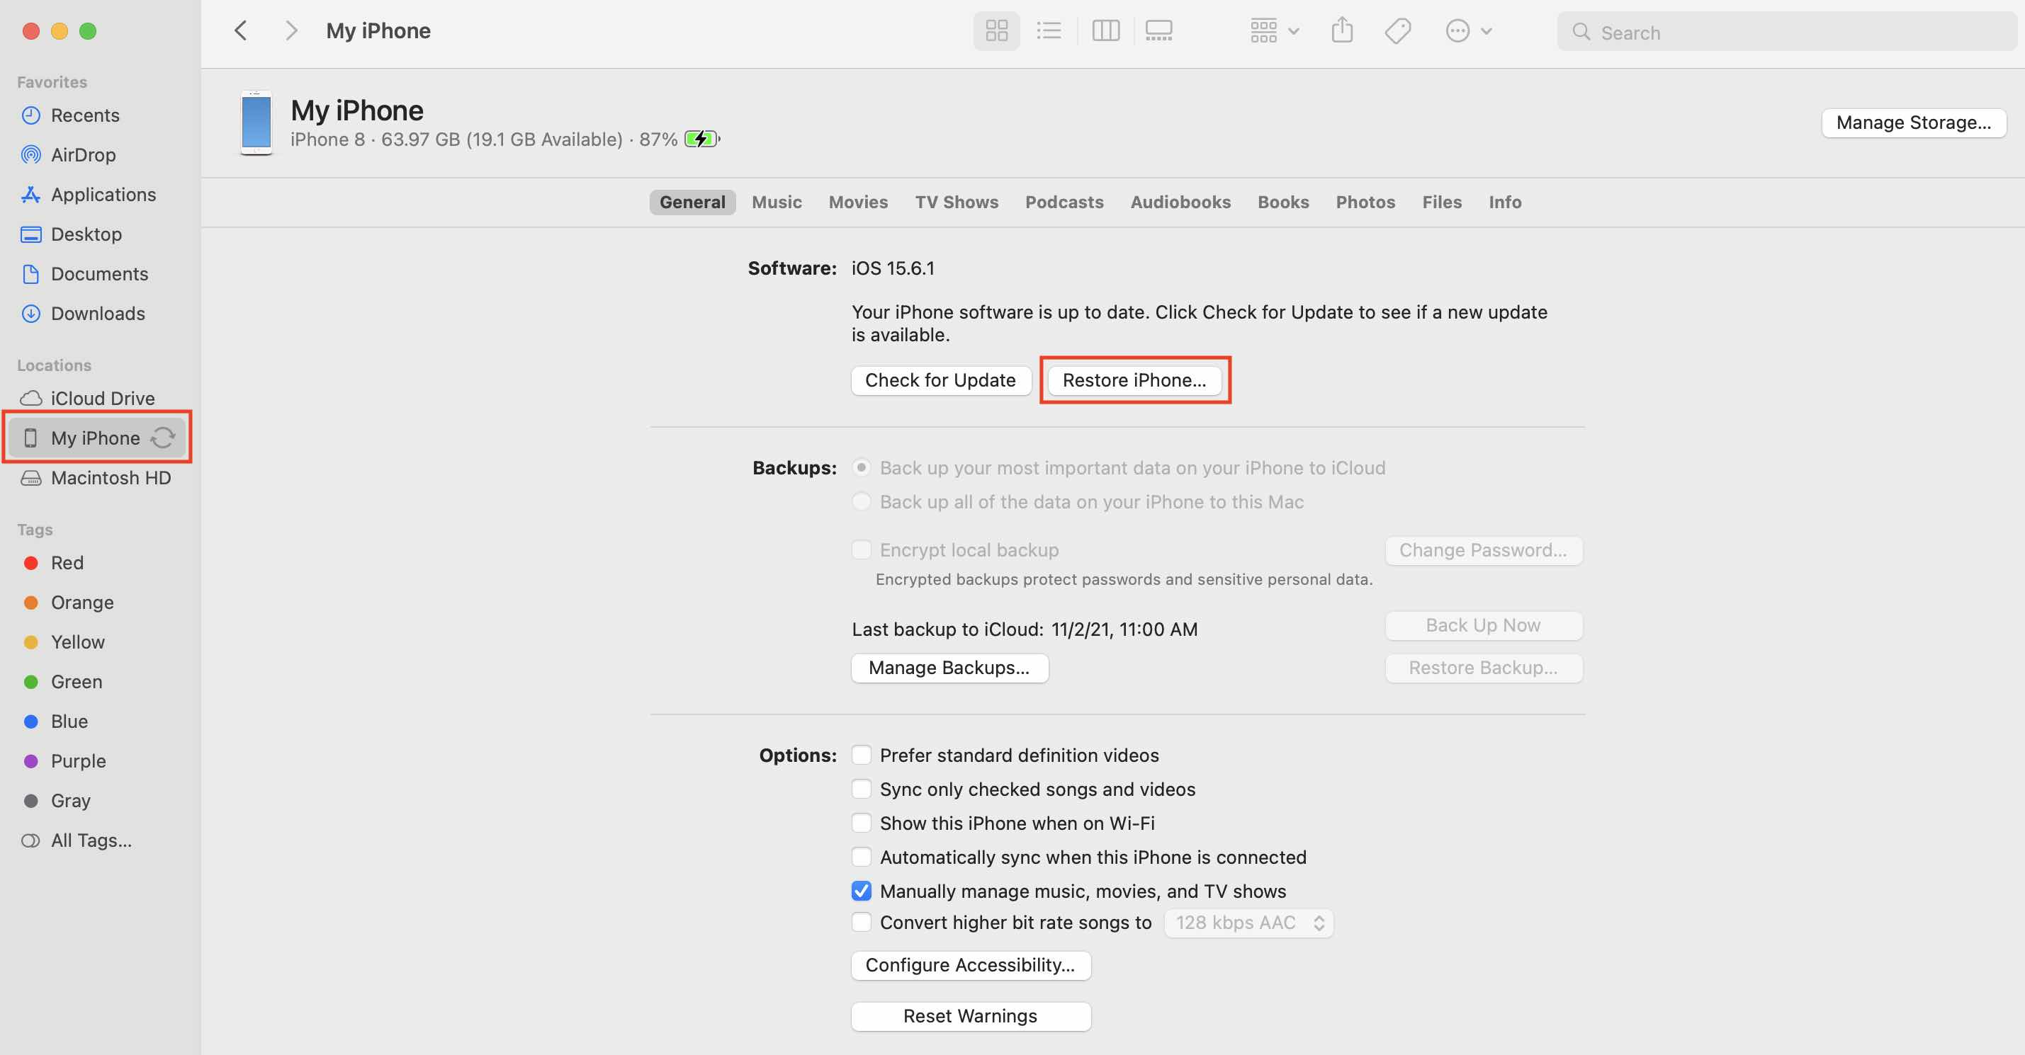Viewport: 2025px width, 1055px height.
Task: Switch to the Podcasts tab
Action: click(1064, 202)
